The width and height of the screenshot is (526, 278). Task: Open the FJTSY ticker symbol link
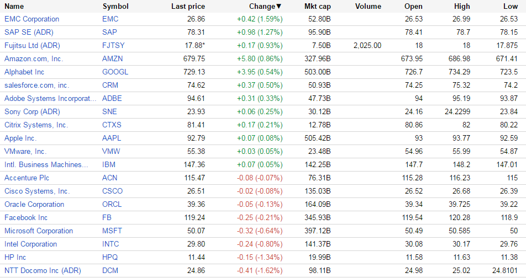point(114,46)
